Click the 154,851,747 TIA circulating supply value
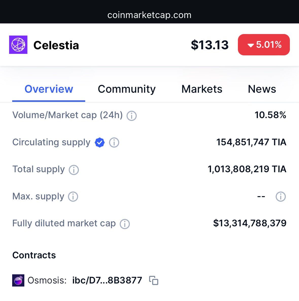The height and width of the screenshot is (301, 299). (251, 142)
